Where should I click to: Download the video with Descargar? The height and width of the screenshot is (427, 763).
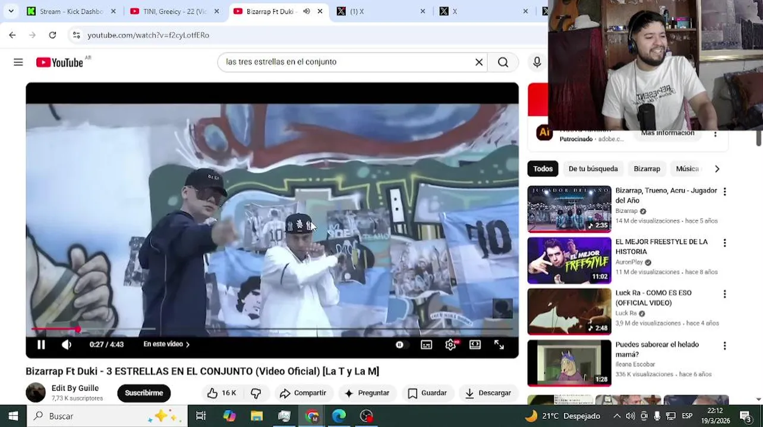point(488,393)
